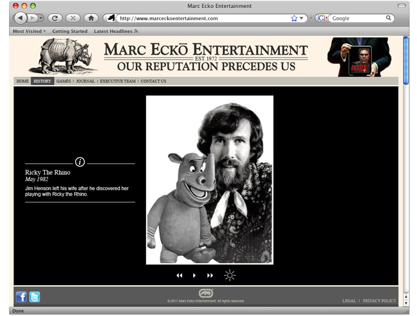Click the Marc Ecko Entertainment title banner
Viewport: 417px width, 316px height.
tap(206, 57)
